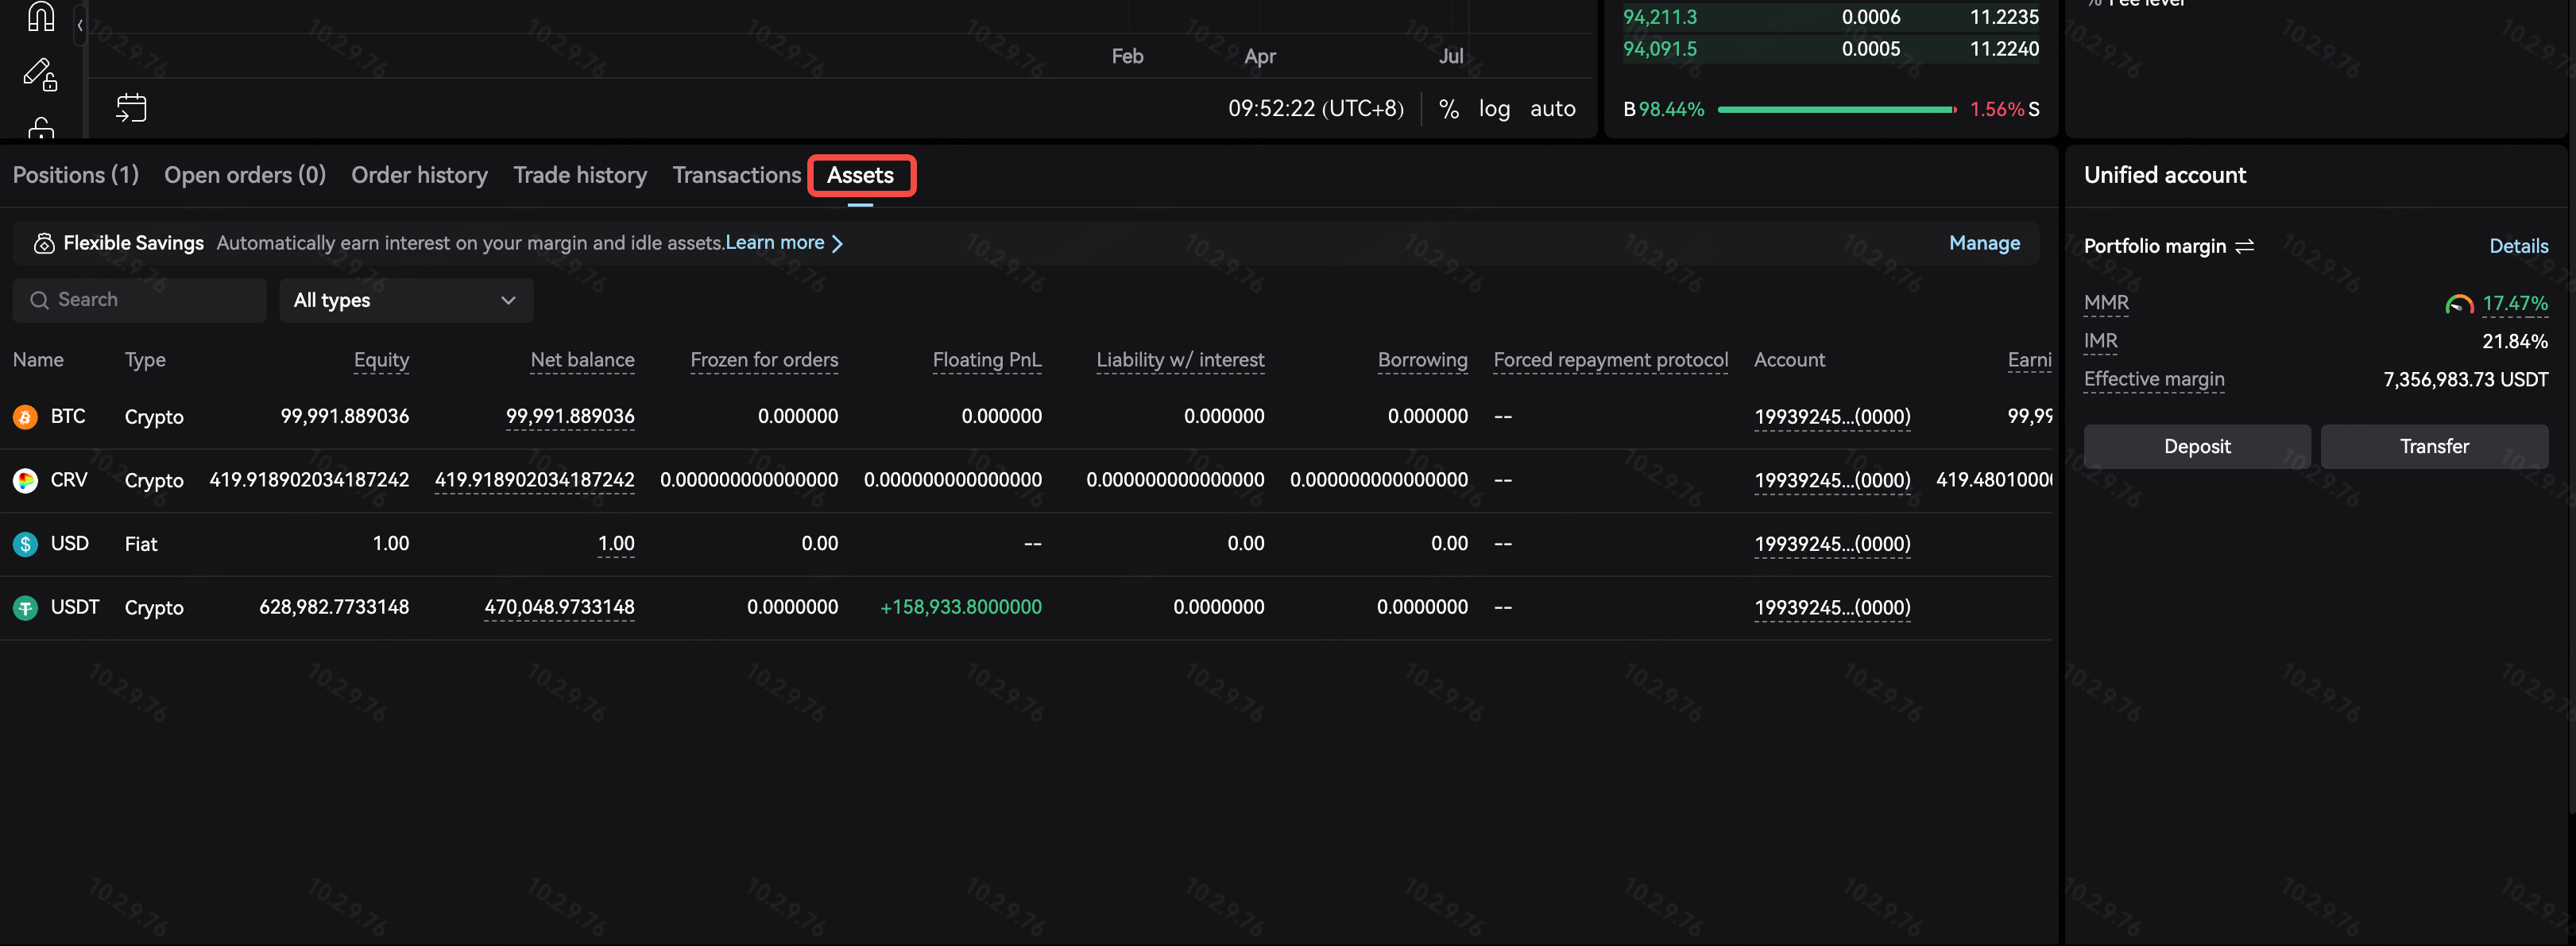Click the Net balance column header

(x=582, y=360)
